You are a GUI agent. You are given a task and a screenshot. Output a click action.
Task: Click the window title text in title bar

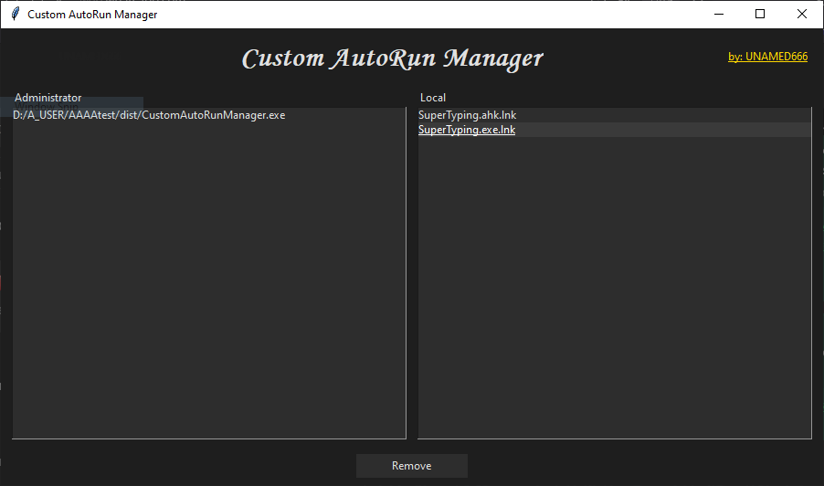pos(91,15)
